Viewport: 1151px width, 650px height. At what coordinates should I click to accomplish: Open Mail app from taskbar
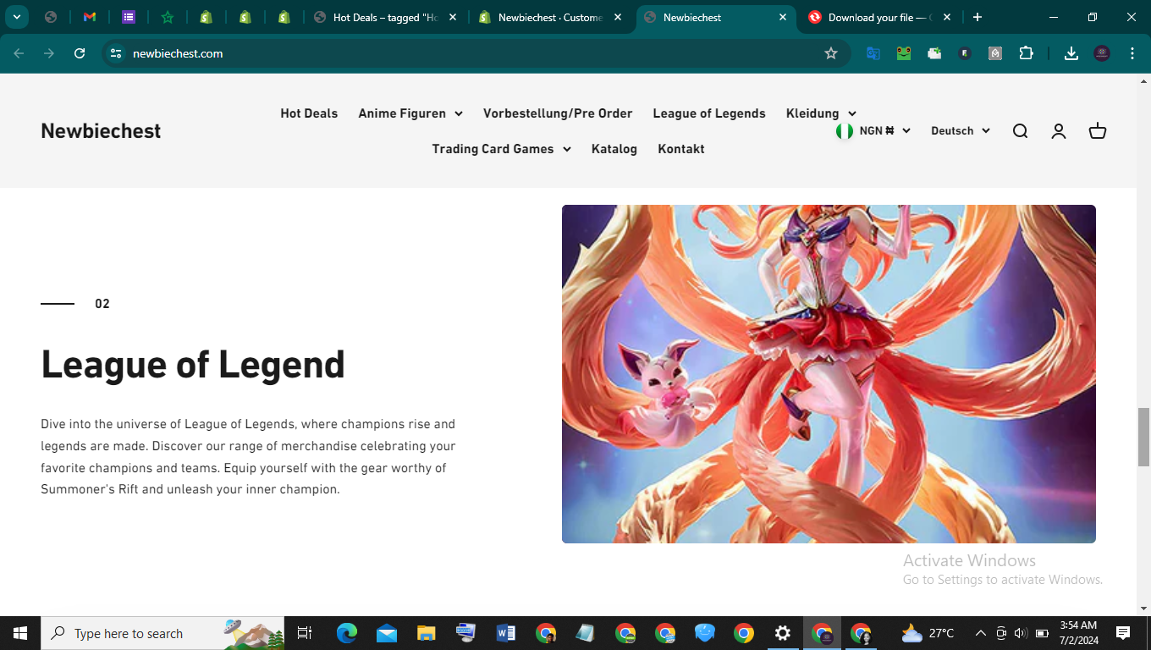pyautogui.click(x=387, y=633)
